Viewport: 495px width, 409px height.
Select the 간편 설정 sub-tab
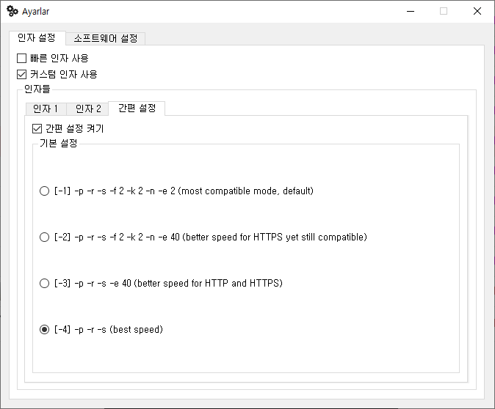137,108
